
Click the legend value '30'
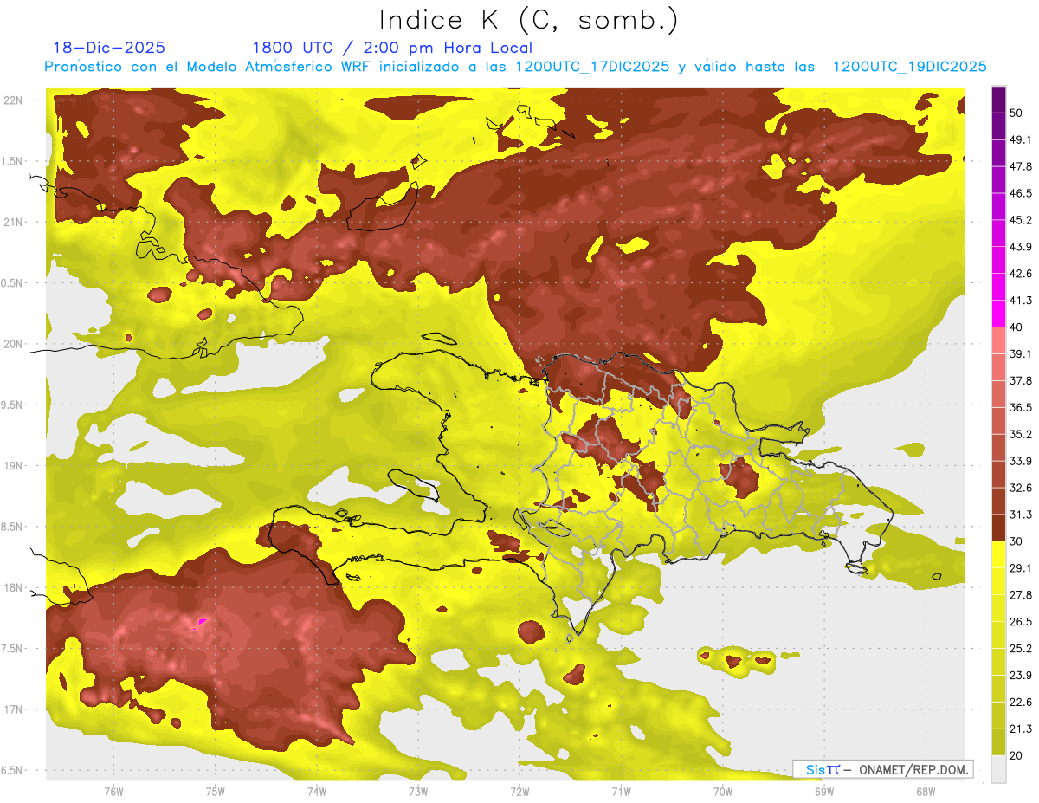(x=1016, y=541)
